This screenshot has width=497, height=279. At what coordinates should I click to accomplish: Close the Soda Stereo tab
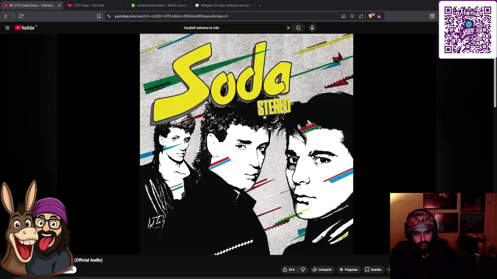click(x=59, y=5)
